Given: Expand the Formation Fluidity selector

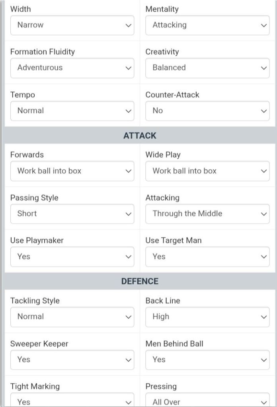Looking at the screenshot, I should coord(72,68).
